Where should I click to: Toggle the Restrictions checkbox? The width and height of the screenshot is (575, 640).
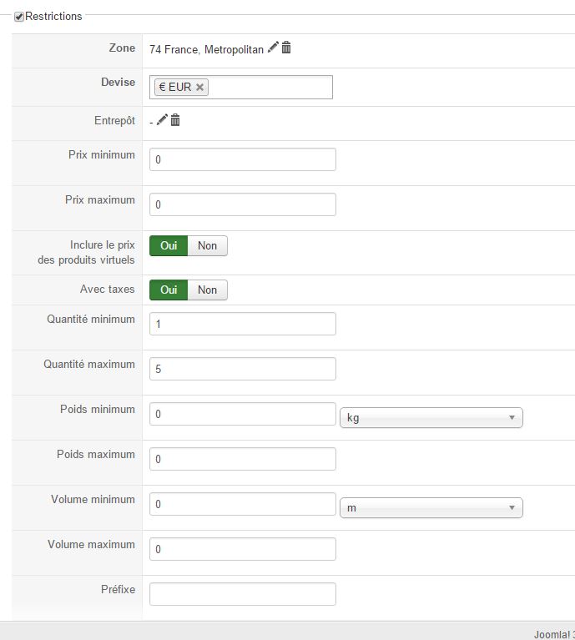tap(19, 17)
